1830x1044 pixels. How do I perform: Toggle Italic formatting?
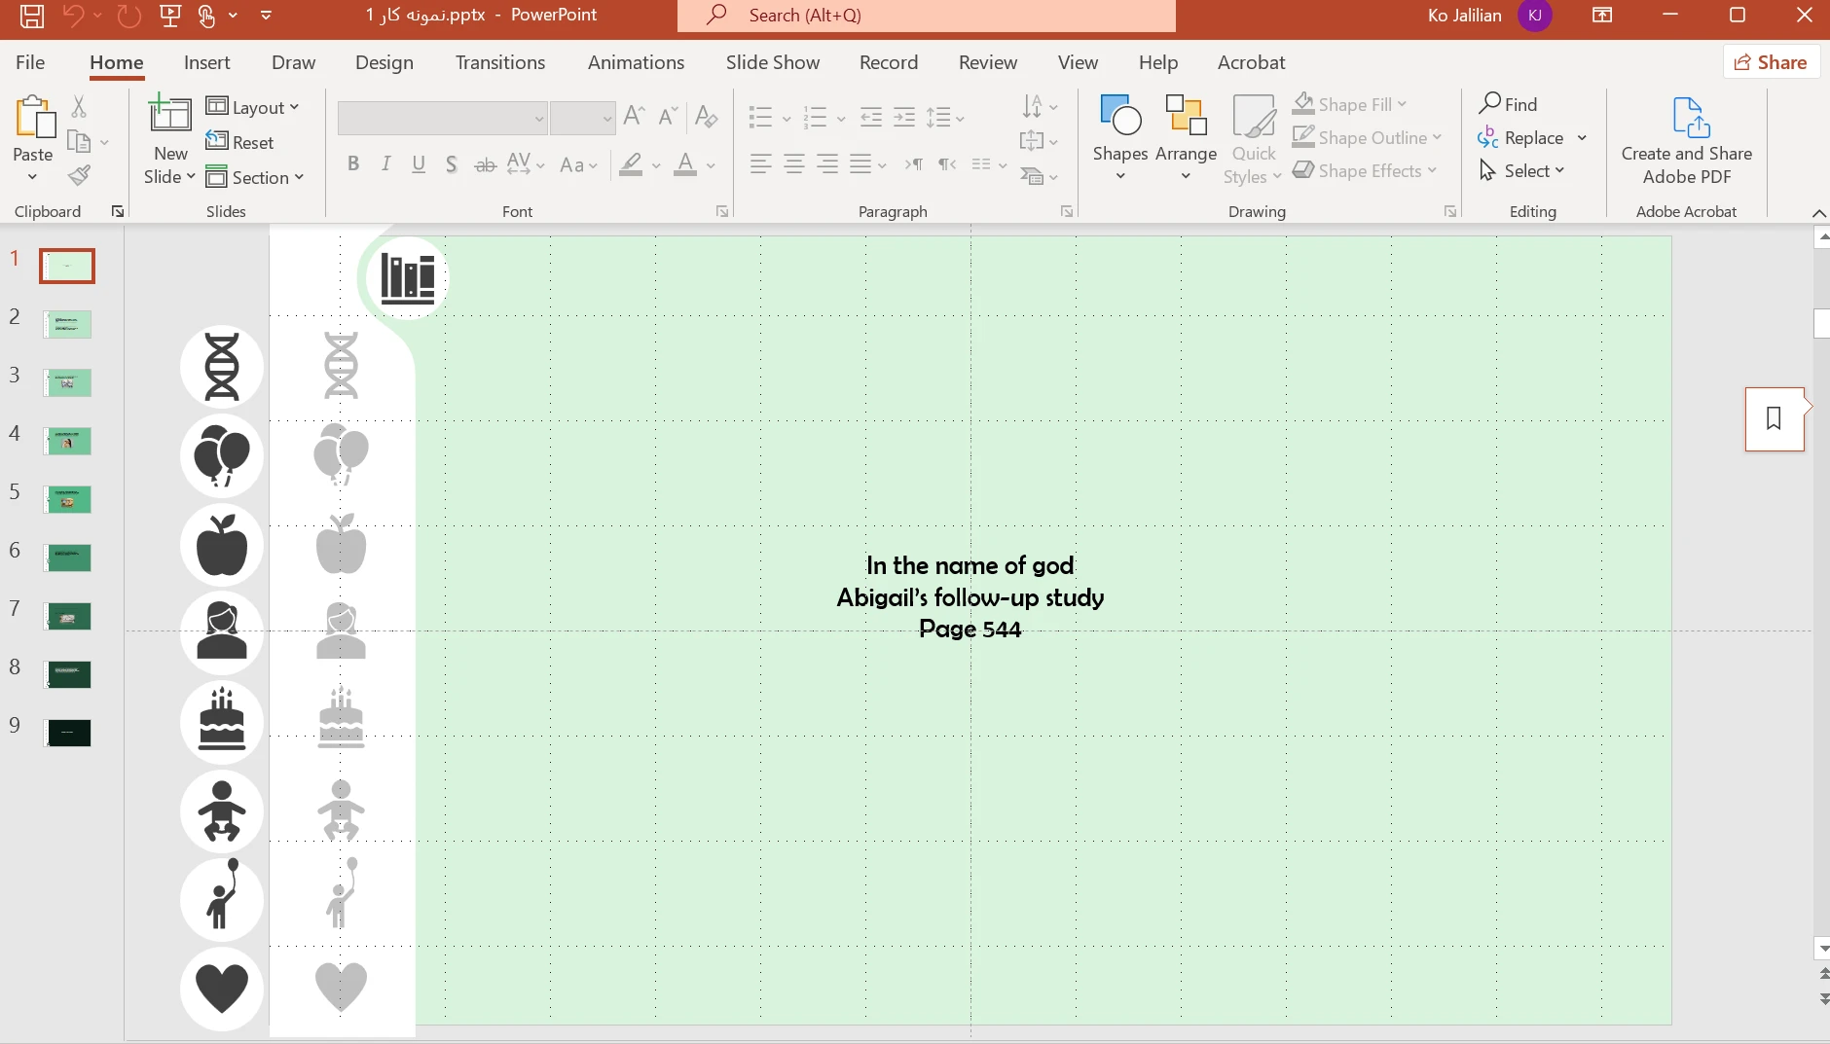pos(385,163)
